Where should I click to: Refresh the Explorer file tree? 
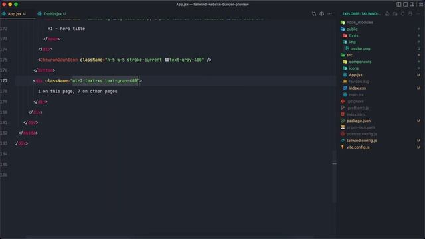coord(403,13)
